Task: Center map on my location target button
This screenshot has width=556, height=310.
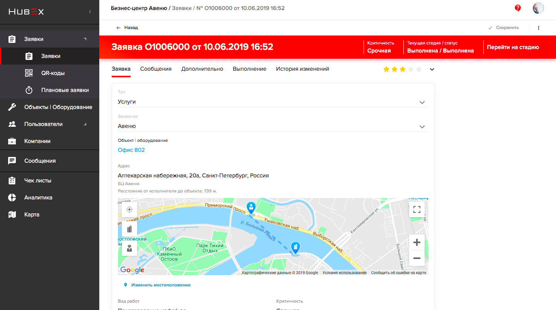Action: [129, 210]
